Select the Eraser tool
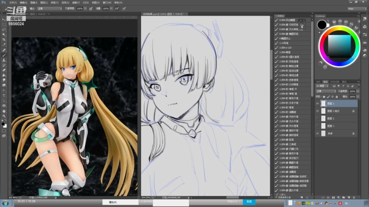 (4, 70)
